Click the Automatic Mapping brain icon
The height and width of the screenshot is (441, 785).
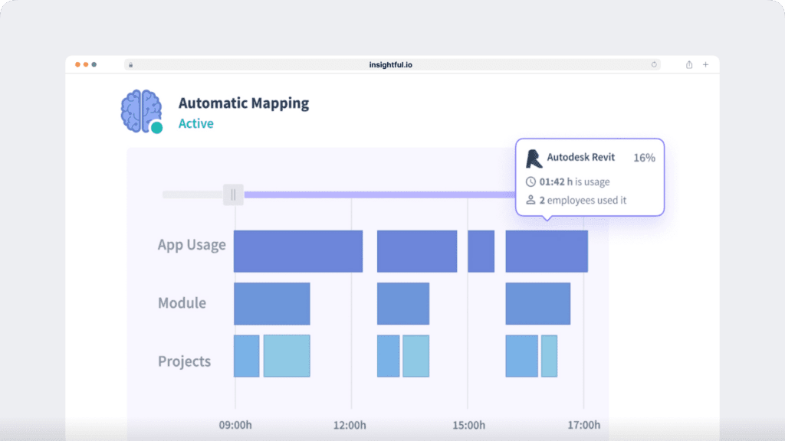tap(141, 111)
